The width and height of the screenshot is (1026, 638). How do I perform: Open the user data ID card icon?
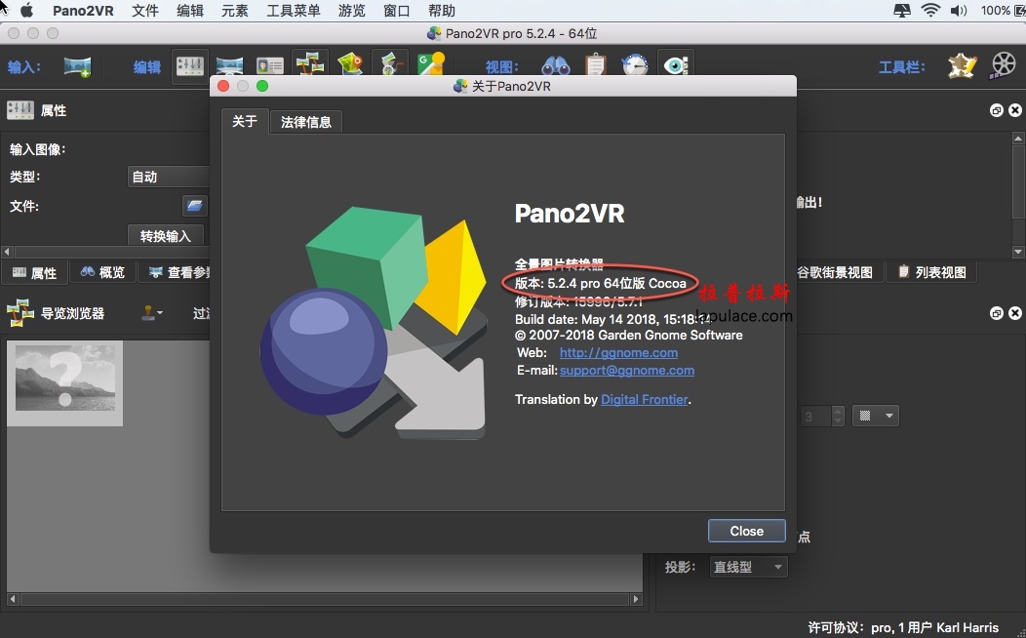269,66
